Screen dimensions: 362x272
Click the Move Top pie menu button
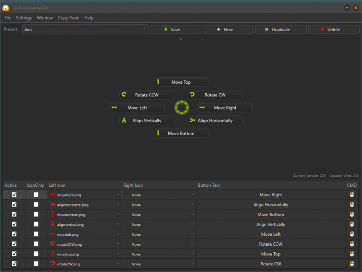(x=181, y=82)
